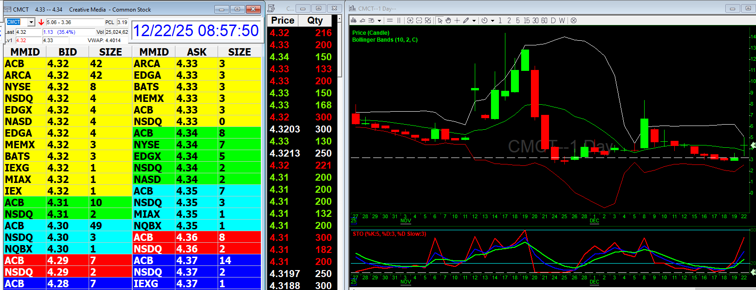Click the zoom in chart icon
The image size is (756, 290).
[x=410, y=20]
